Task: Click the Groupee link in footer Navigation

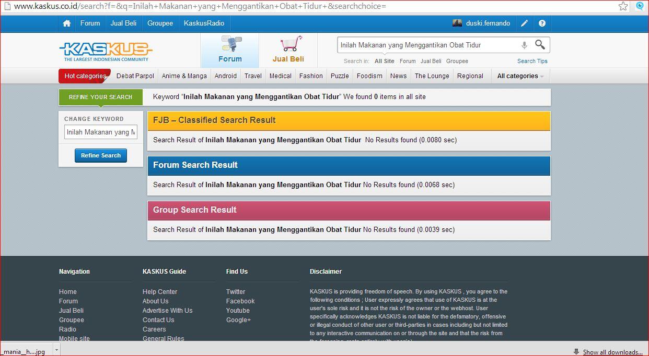Action: pyautogui.click(x=72, y=320)
